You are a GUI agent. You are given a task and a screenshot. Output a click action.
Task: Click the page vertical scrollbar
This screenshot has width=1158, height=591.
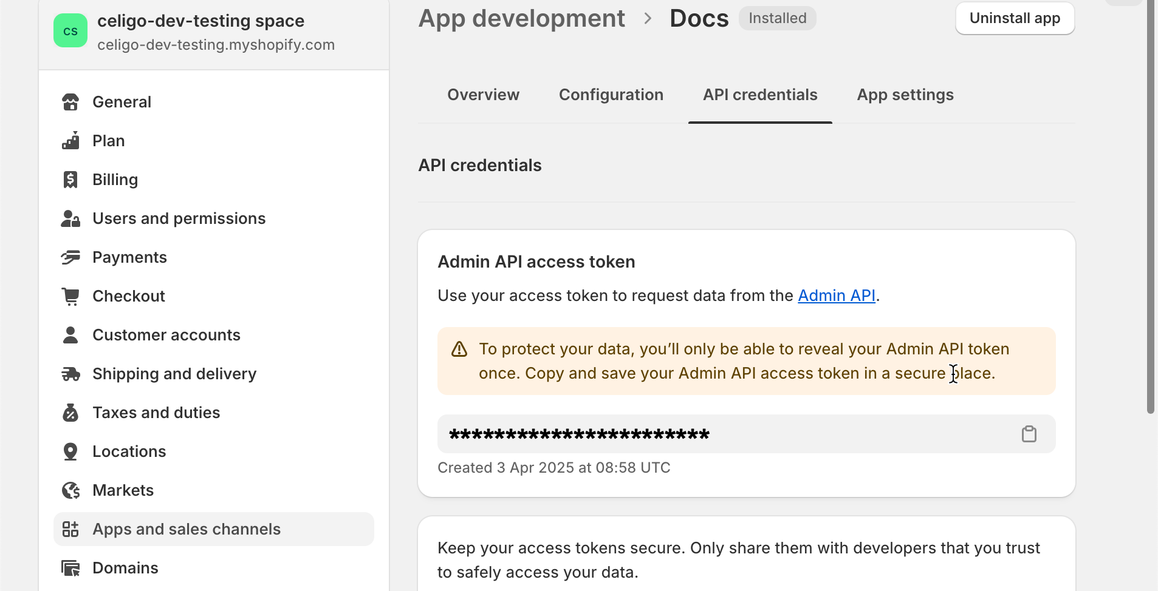point(1149,206)
